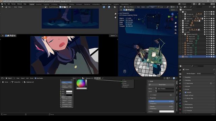Expand the Grease Pencil panel
Screen dimensions: 216x121
point(189,108)
